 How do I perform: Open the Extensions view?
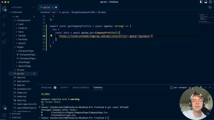[4, 42]
